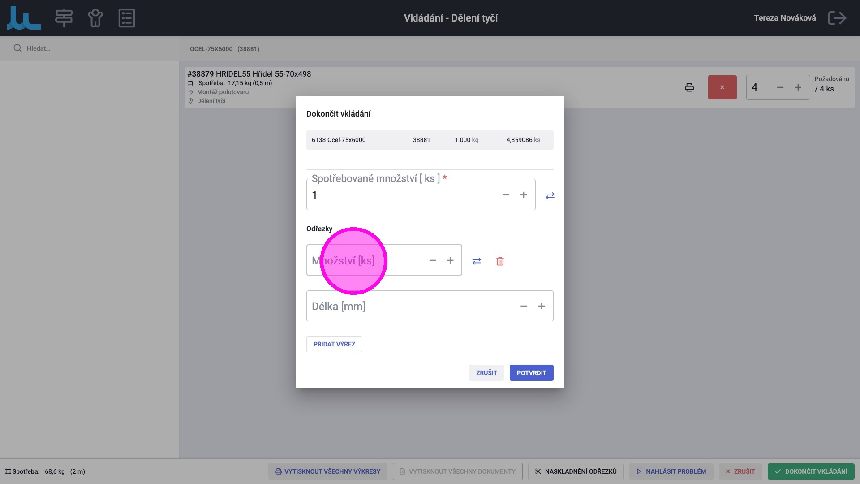860x484 pixels.
Task: Focus the Délka [mm] input field
Action: click(408, 306)
